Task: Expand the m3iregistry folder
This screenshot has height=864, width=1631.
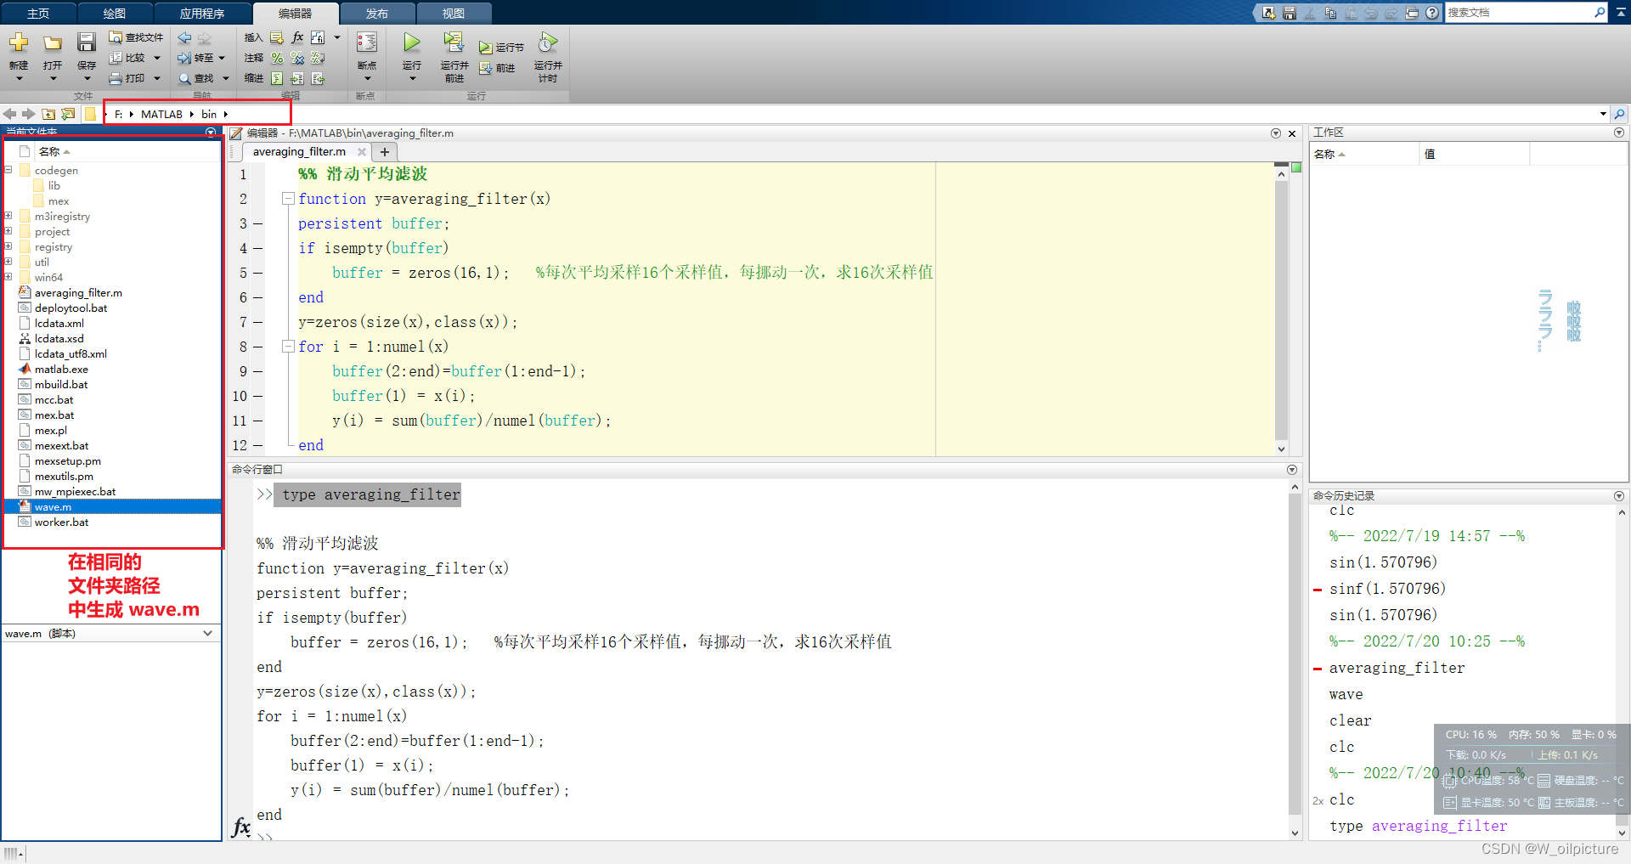Action: (8, 216)
